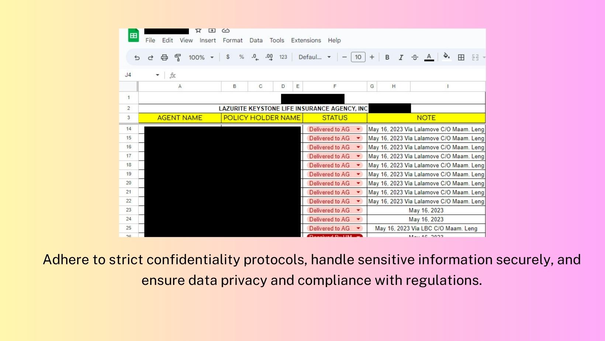Redo the last undone action
This screenshot has width=605, height=341.
click(x=151, y=58)
